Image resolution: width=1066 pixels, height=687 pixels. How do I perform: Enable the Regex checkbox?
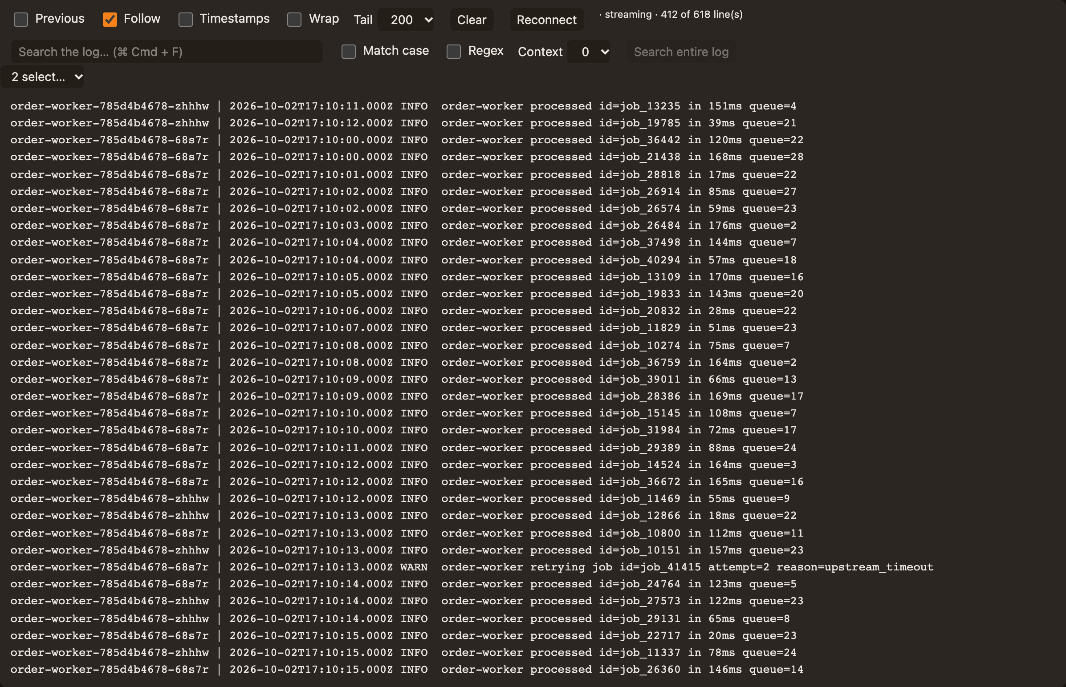pyautogui.click(x=454, y=51)
